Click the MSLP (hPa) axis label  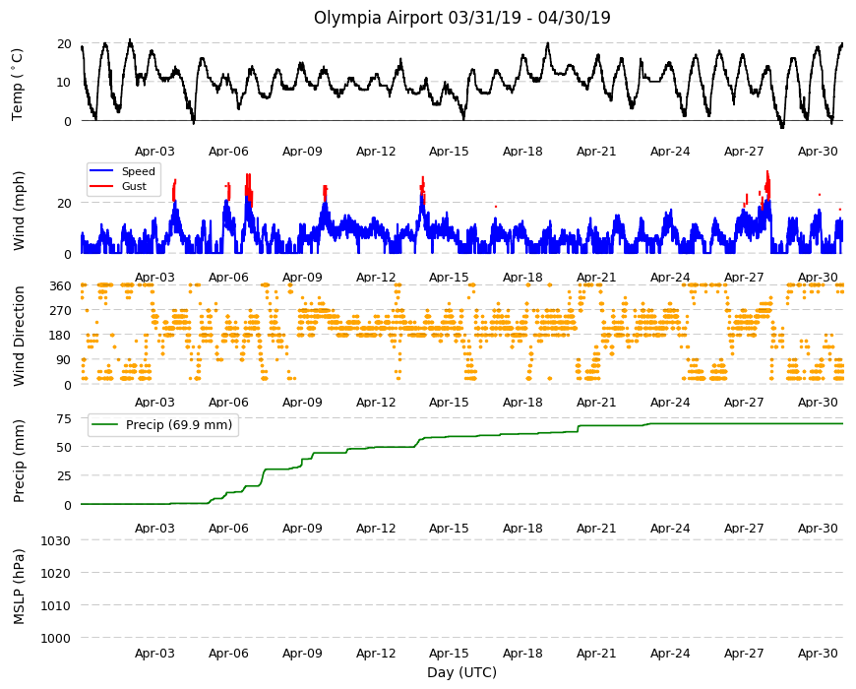19,587
